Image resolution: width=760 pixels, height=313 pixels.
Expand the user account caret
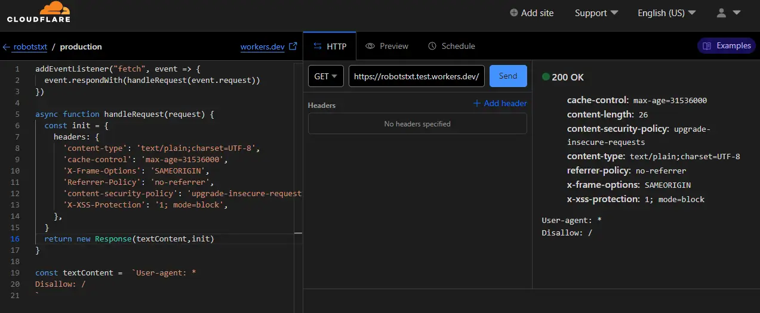(736, 13)
